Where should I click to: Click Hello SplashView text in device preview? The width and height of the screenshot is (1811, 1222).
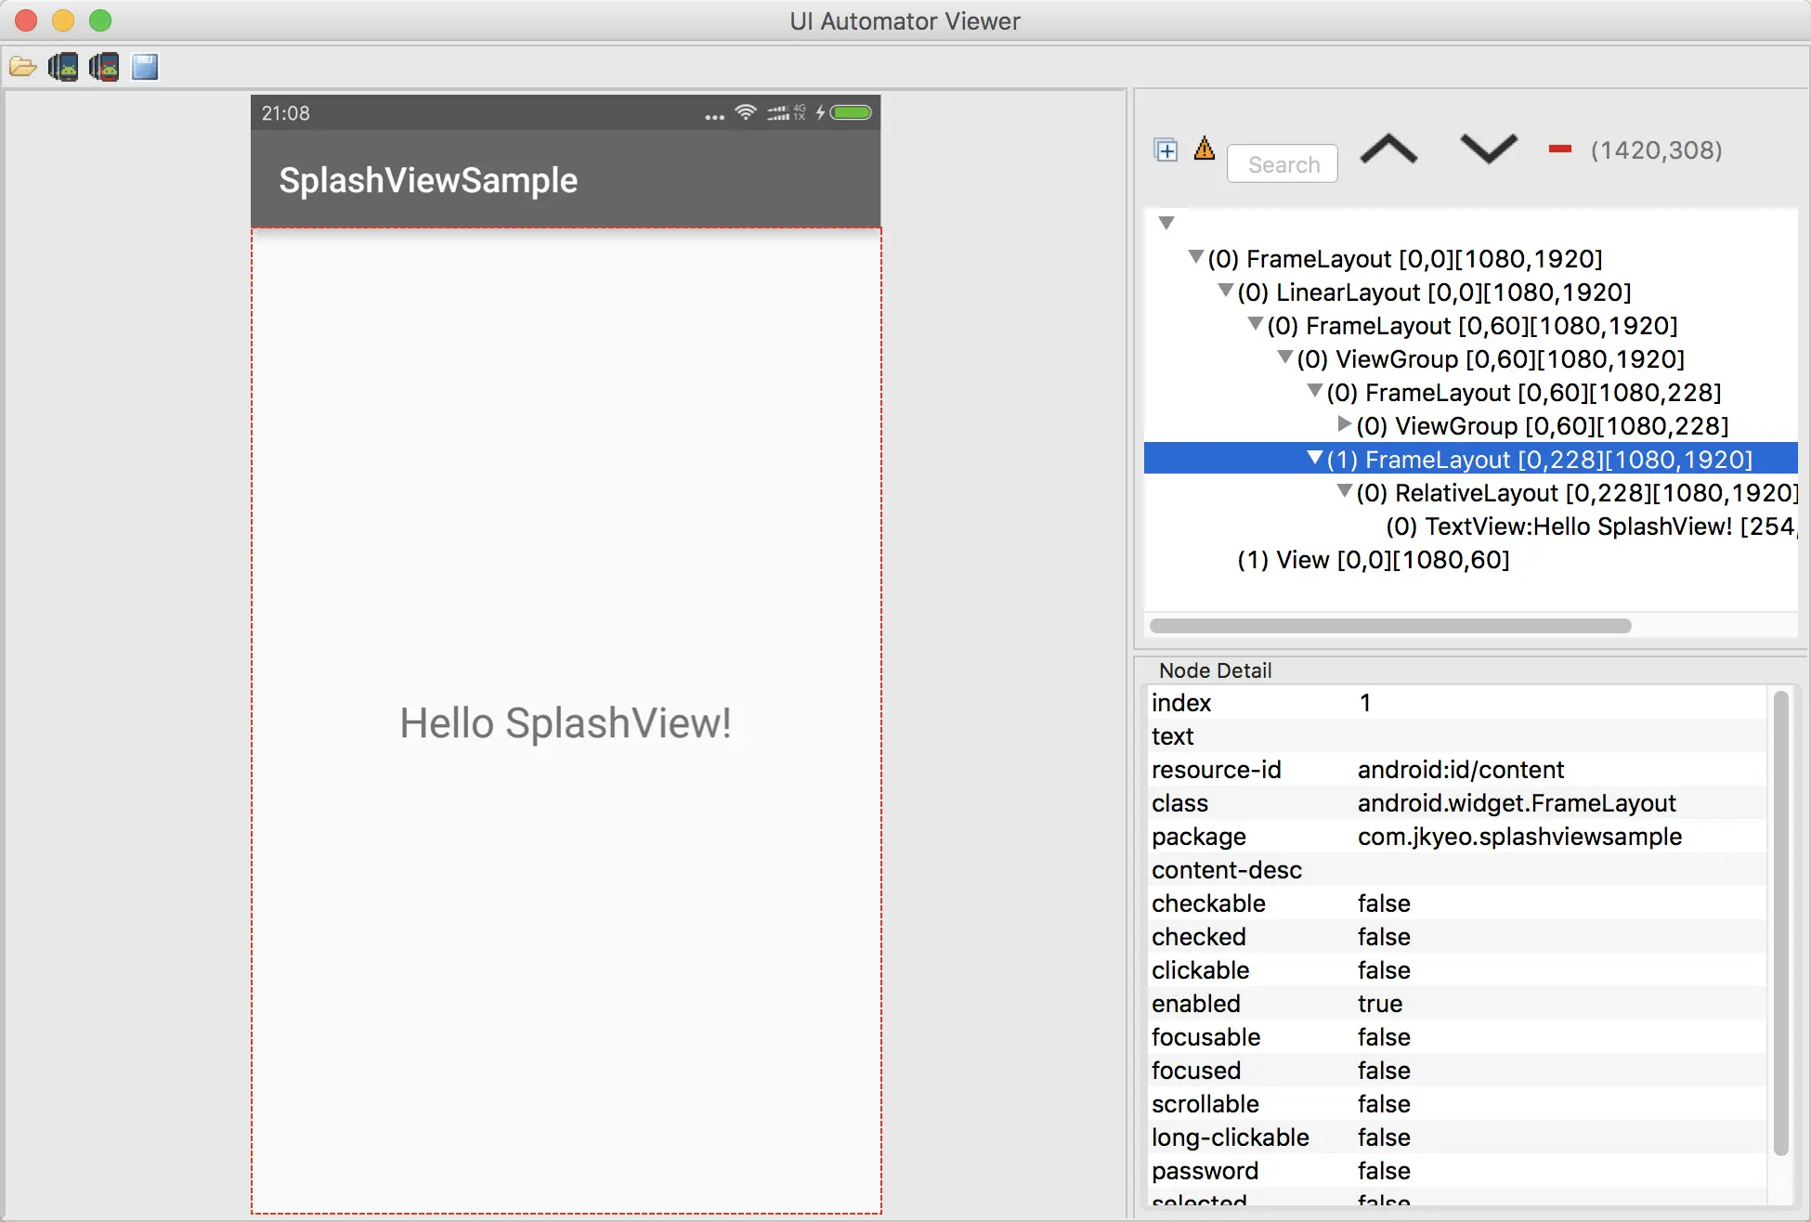[566, 723]
